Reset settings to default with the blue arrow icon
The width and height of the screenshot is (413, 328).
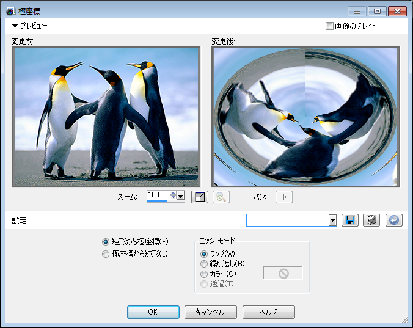[394, 220]
